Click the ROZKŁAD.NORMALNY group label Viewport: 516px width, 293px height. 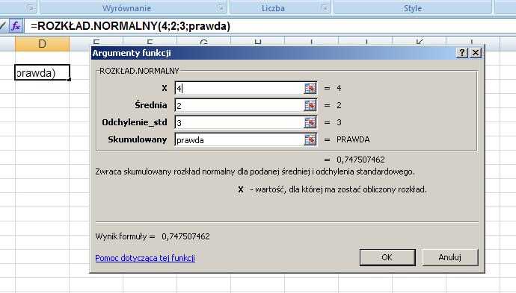tap(139, 71)
